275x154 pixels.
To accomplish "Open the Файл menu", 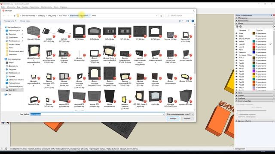I will tap(3, 7).
